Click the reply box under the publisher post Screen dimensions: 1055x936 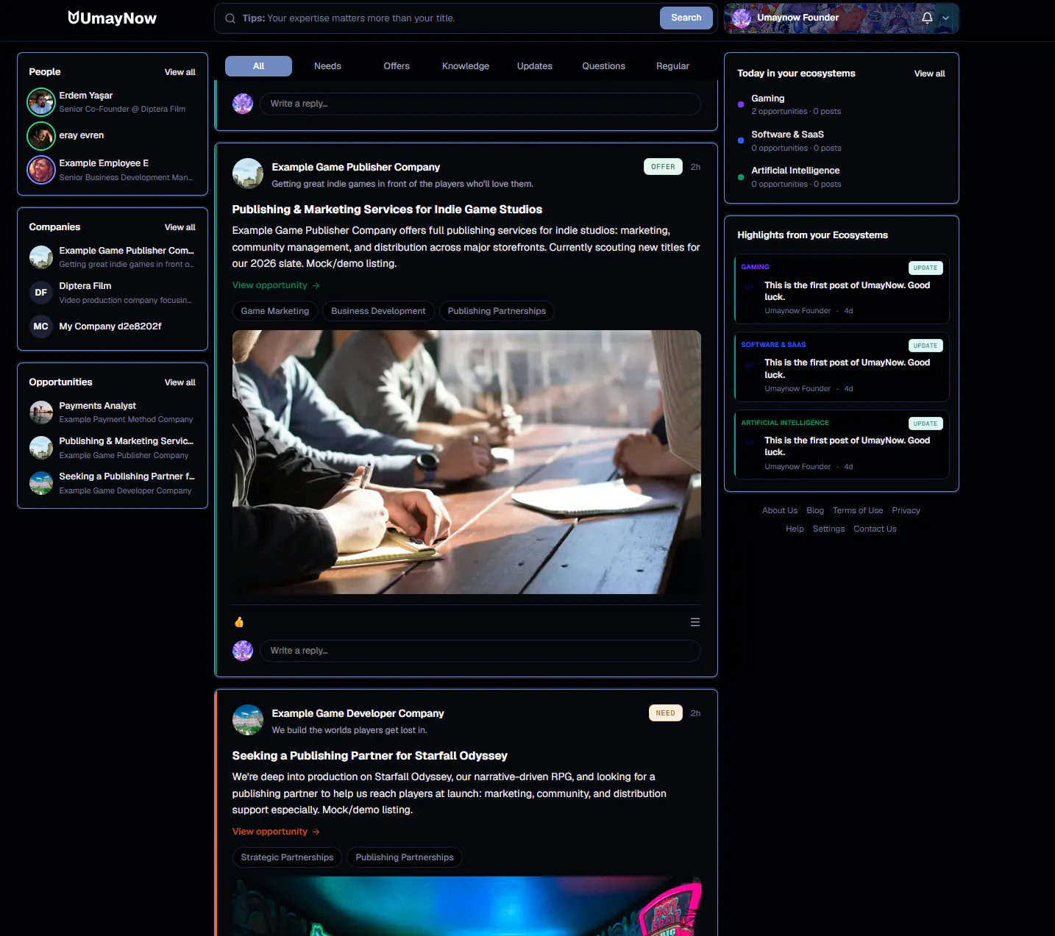(x=480, y=651)
